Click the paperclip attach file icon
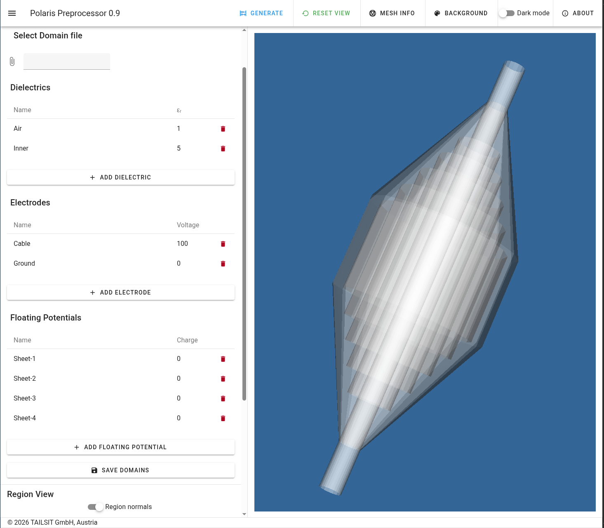This screenshot has width=604, height=528. click(x=12, y=61)
